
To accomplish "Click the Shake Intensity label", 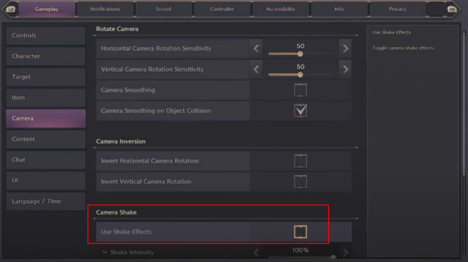I will 132,252.
